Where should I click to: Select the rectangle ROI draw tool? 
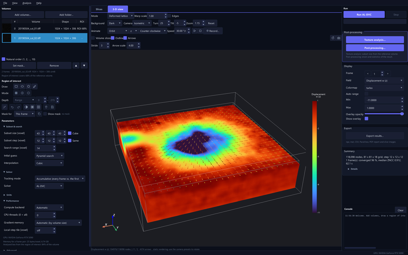coord(16,86)
